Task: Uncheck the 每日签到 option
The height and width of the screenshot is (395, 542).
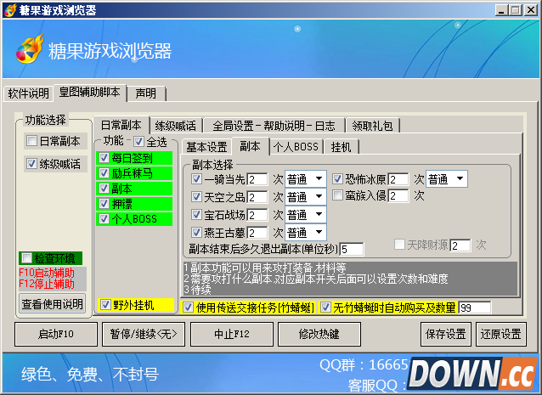Action: point(104,158)
